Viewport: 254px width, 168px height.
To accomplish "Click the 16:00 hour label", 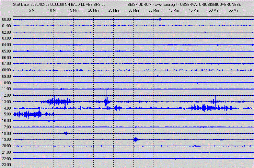I will click(6, 121).
